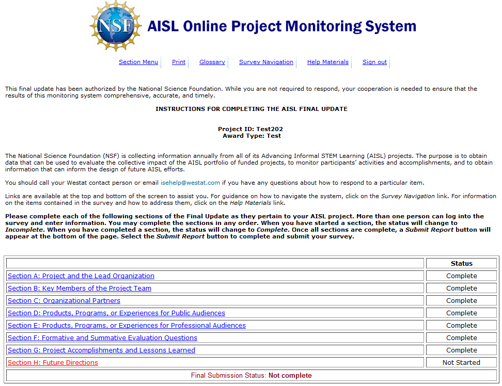
Task: Sign out of the system
Action: tap(374, 62)
